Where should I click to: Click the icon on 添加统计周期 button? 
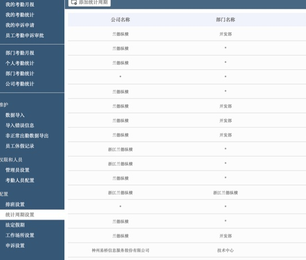(x=74, y=2)
